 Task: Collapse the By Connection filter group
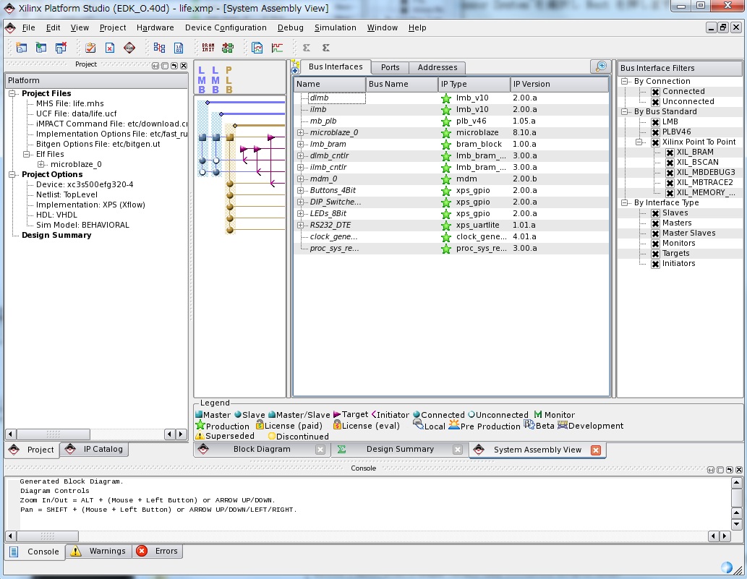tap(625, 82)
